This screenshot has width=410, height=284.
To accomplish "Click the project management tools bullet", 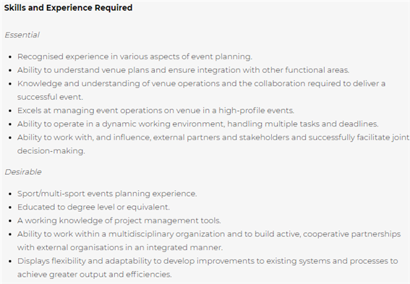I will click(x=119, y=220).
